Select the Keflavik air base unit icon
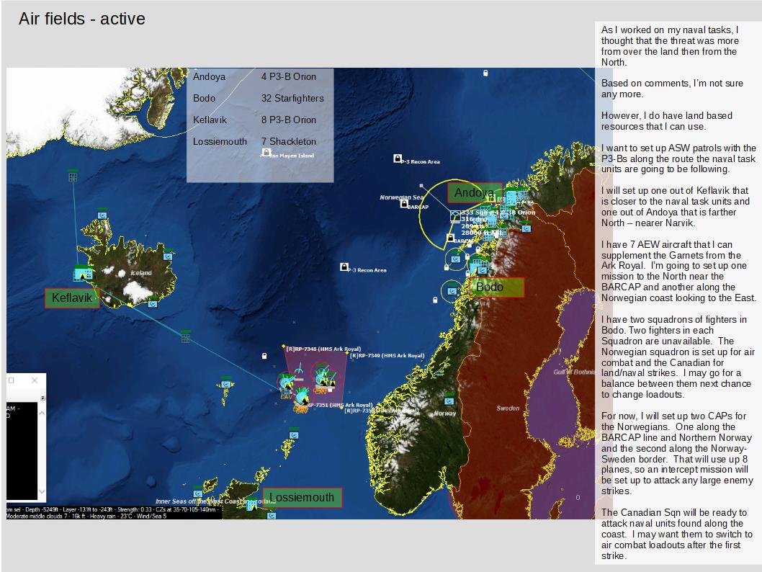 click(82, 273)
